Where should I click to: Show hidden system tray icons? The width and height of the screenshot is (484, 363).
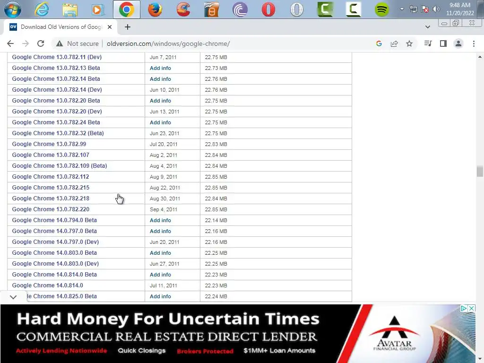(402, 9)
